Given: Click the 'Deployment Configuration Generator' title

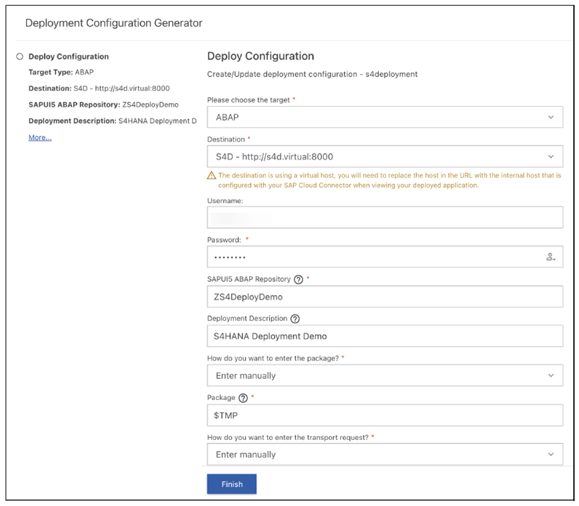Looking at the screenshot, I should tap(114, 23).
